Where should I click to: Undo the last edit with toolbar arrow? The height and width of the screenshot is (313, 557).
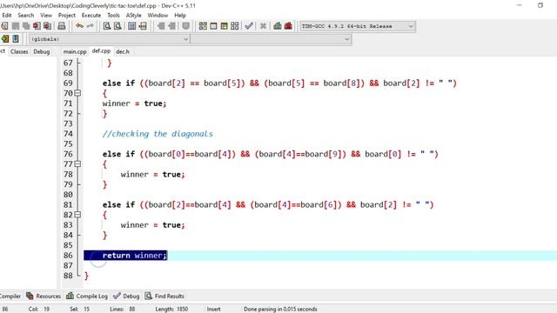pyautogui.click(x=79, y=26)
